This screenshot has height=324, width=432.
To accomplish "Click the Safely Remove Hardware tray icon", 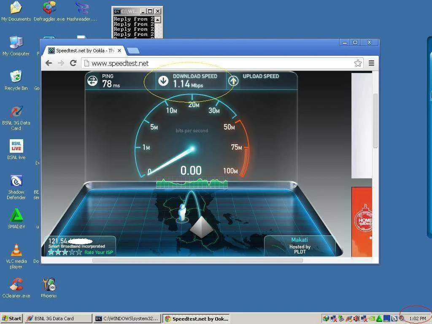I will [341, 319].
